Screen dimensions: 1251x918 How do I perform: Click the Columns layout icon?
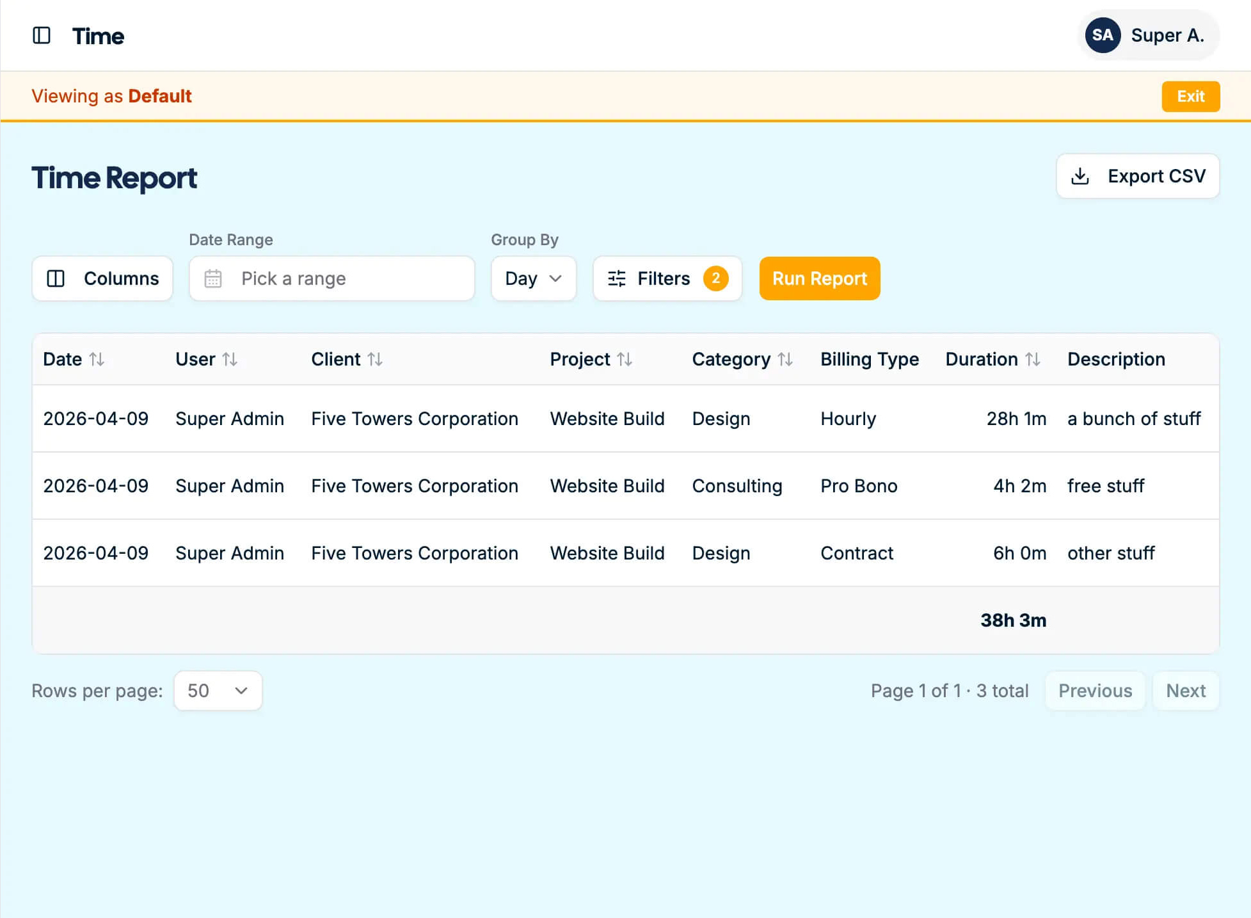point(56,278)
